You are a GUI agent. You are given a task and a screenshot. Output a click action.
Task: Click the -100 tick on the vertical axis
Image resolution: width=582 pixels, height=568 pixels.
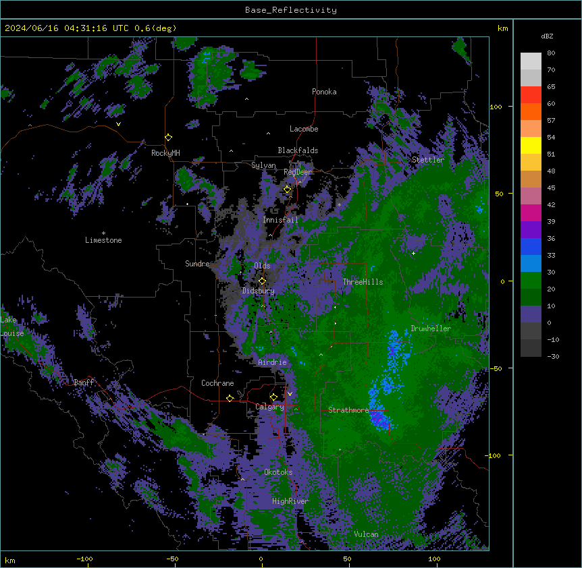(494, 455)
